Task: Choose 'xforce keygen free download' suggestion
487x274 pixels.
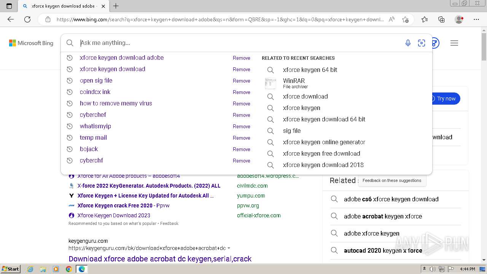Action: tap(321, 153)
